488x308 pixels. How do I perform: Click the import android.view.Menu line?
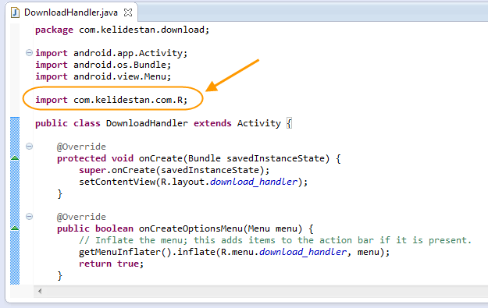point(103,76)
